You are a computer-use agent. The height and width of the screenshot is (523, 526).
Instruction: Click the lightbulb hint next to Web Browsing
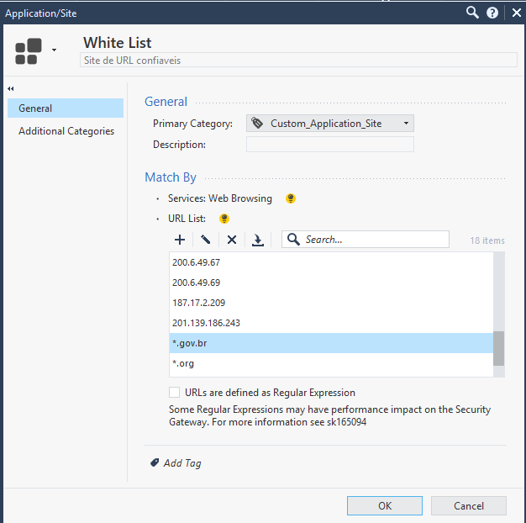[291, 199]
